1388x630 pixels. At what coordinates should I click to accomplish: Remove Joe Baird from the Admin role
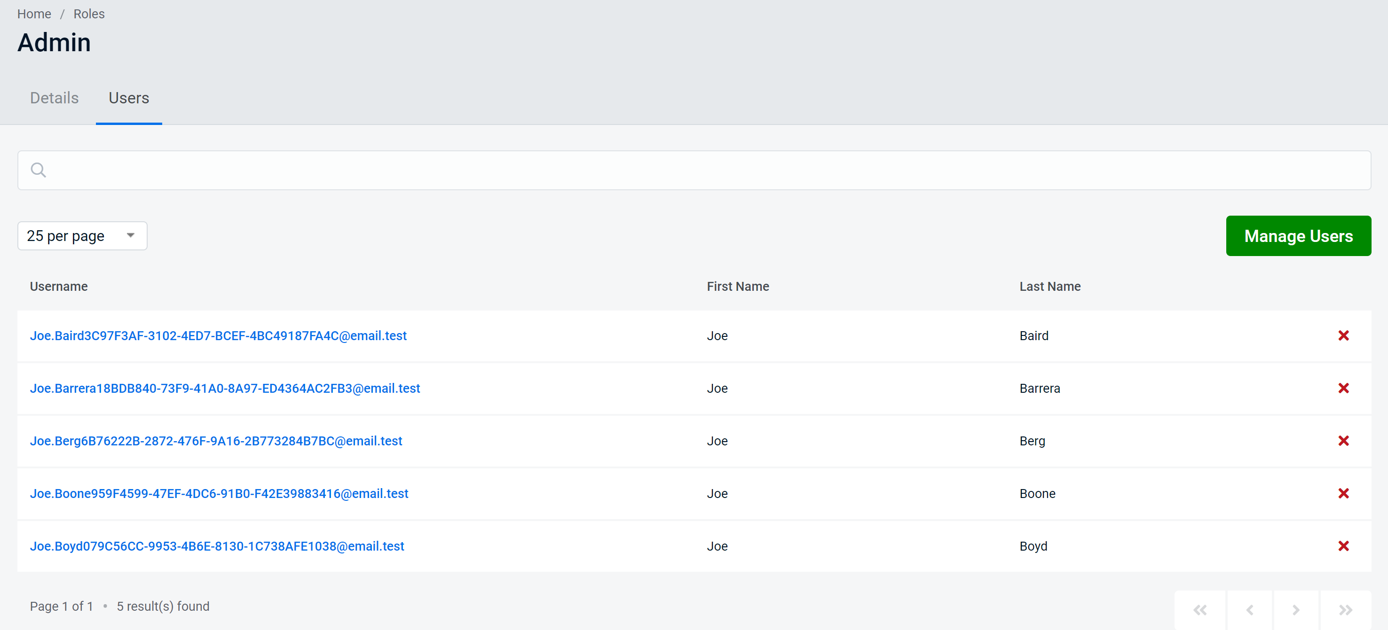click(x=1344, y=335)
